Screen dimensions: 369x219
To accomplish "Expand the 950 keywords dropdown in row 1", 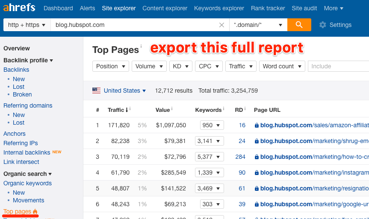I will pos(212,125).
